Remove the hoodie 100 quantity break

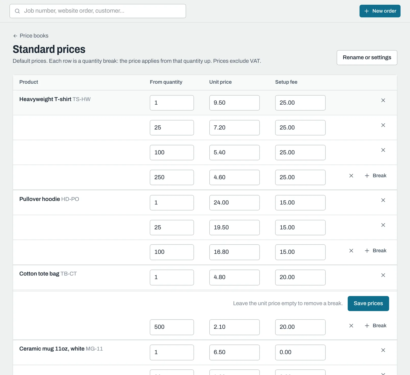click(x=351, y=251)
